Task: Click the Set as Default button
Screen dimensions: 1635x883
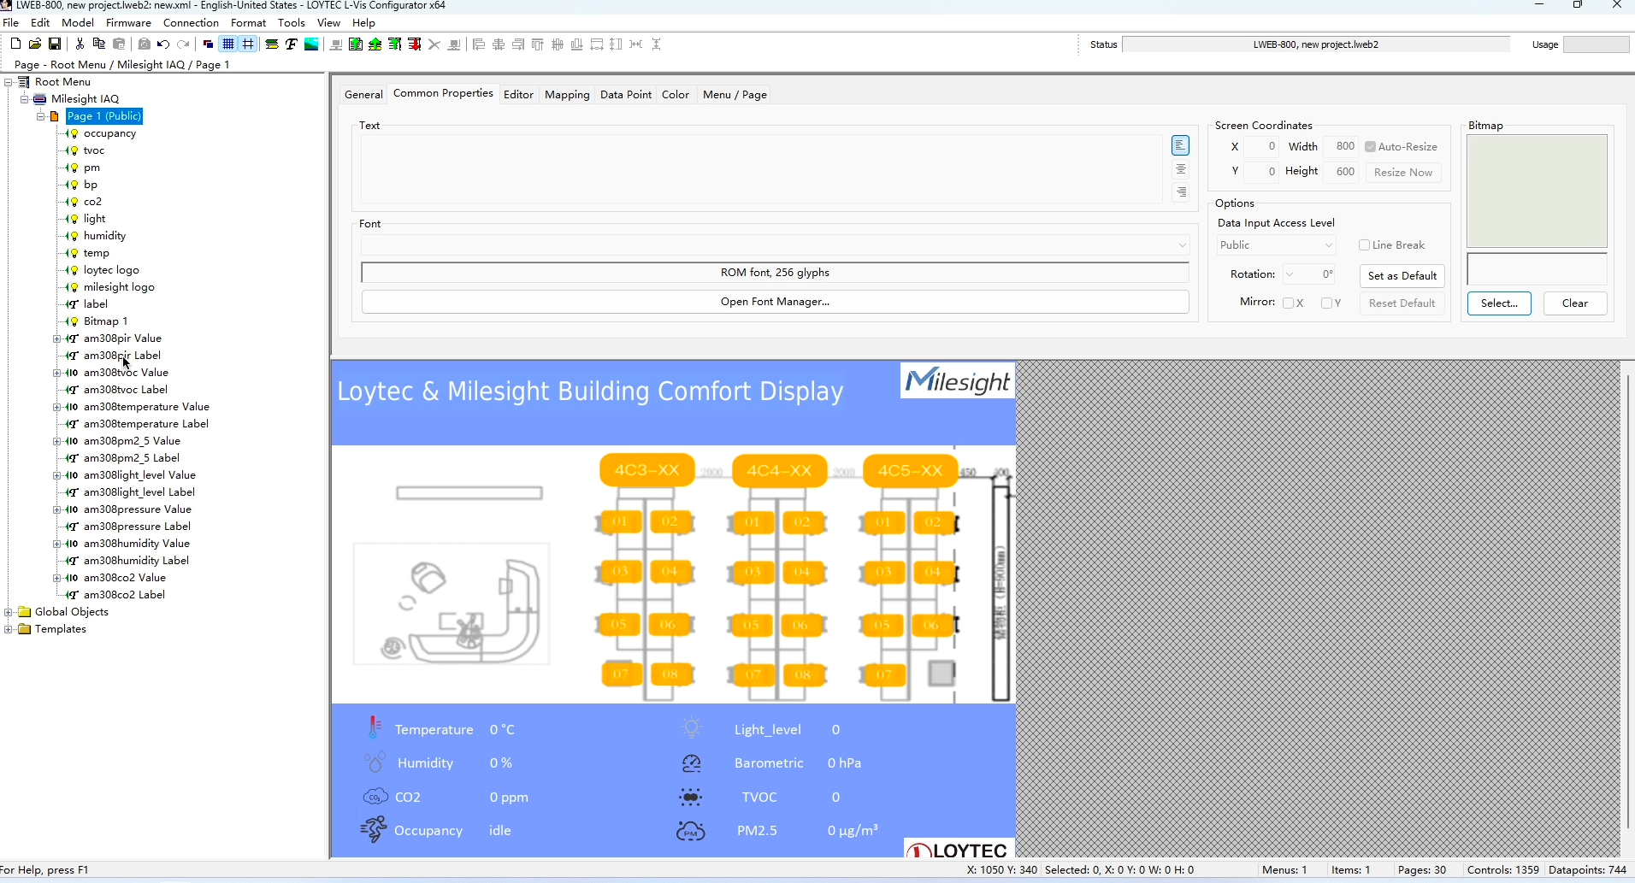Action: point(1402,276)
